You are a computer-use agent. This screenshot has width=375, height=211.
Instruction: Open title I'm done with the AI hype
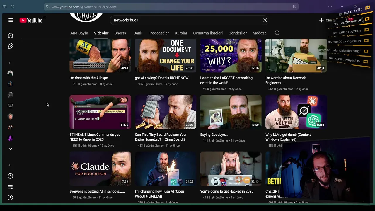click(89, 78)
